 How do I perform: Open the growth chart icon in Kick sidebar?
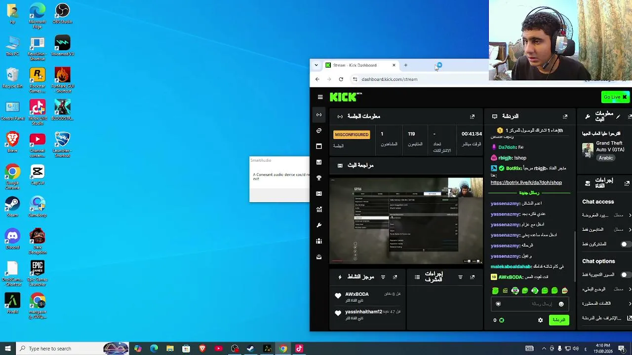319,210
